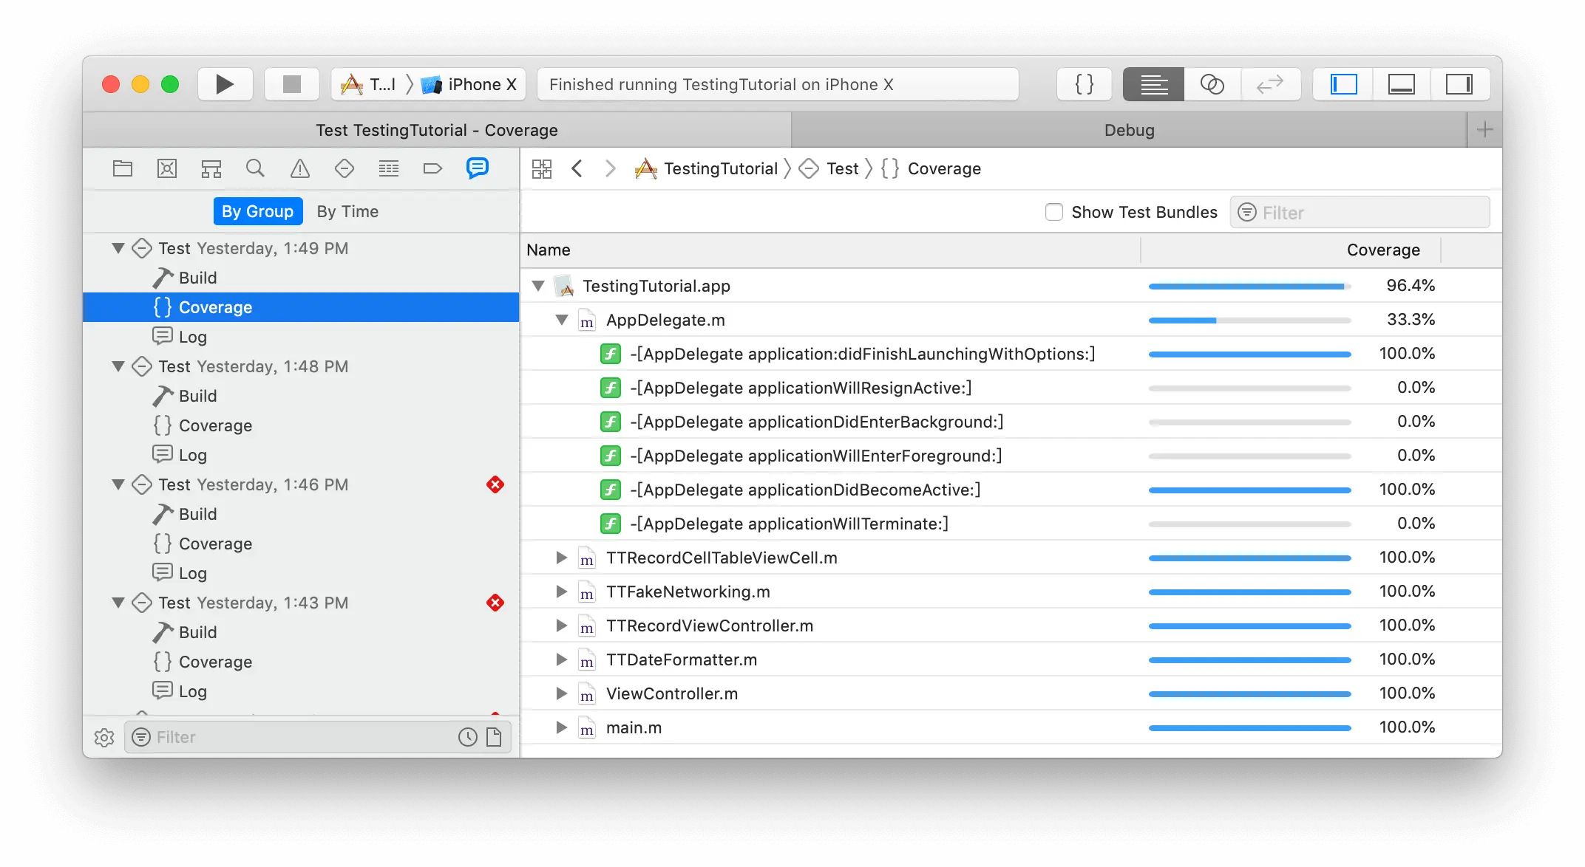Open the code snippet library braces button
The height and width of the screenshot is (867, 1585).
1085,84
